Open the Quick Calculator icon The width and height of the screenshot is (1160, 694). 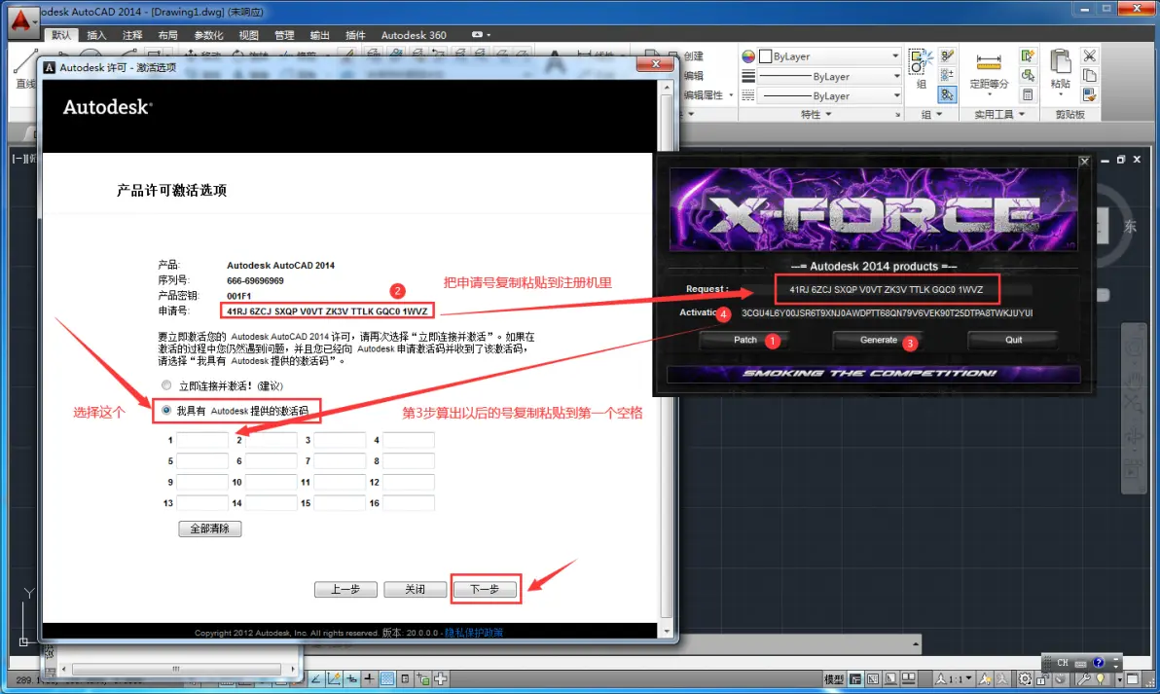(x=1028, y=94)
